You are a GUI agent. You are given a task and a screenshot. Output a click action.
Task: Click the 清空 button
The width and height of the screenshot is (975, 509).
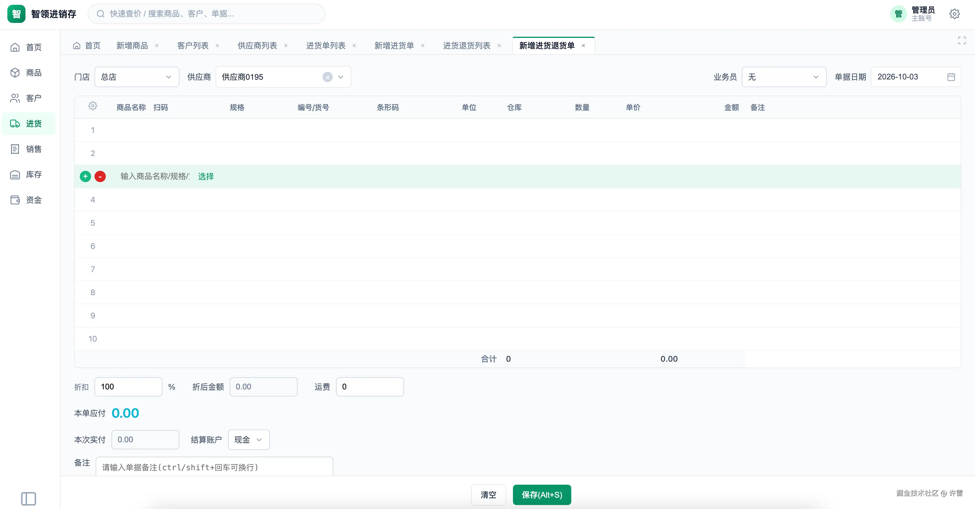click(x=488, y=495)
